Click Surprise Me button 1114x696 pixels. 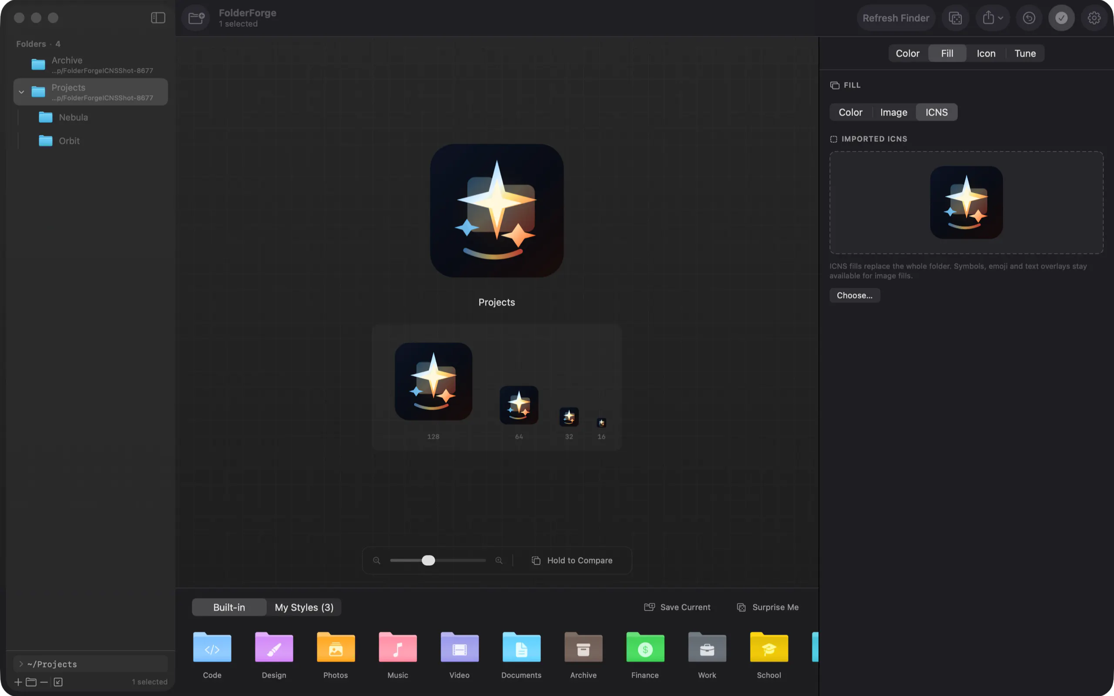pos(768,607)
